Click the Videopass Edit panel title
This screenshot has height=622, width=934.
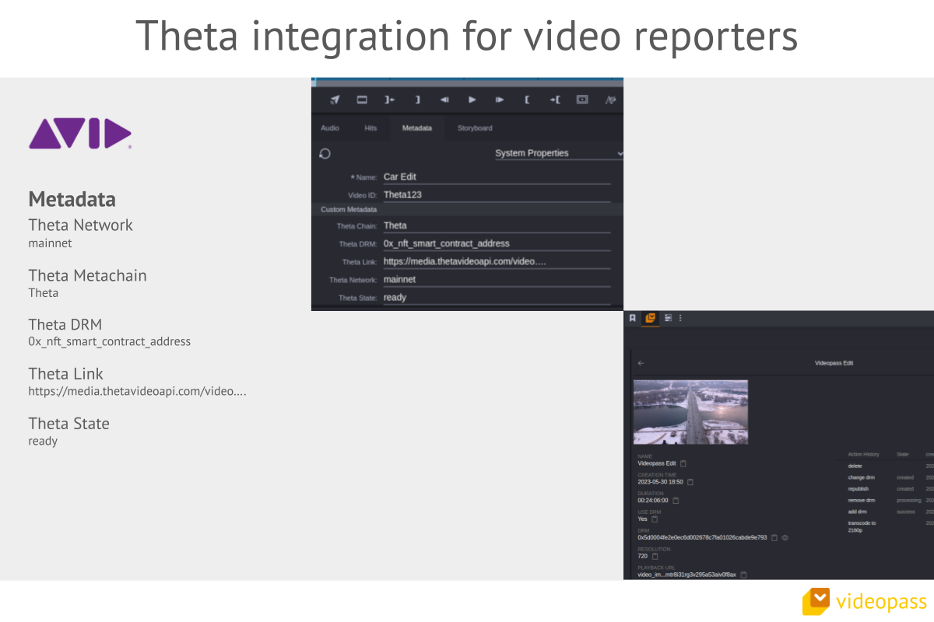tap(834, 363)
